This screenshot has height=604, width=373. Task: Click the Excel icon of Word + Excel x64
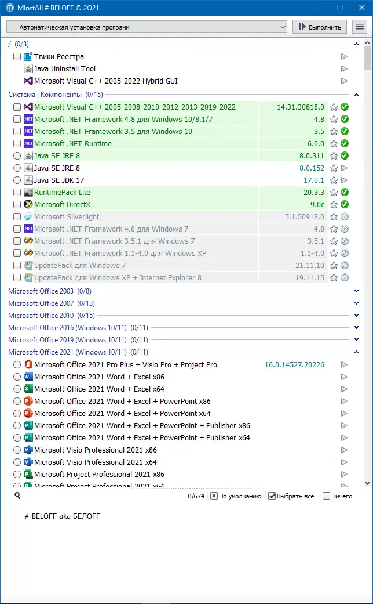point(28,389)
